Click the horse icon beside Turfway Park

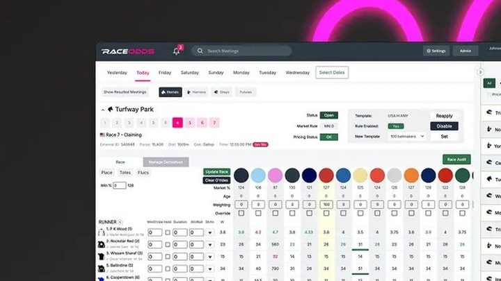[110, 110]
